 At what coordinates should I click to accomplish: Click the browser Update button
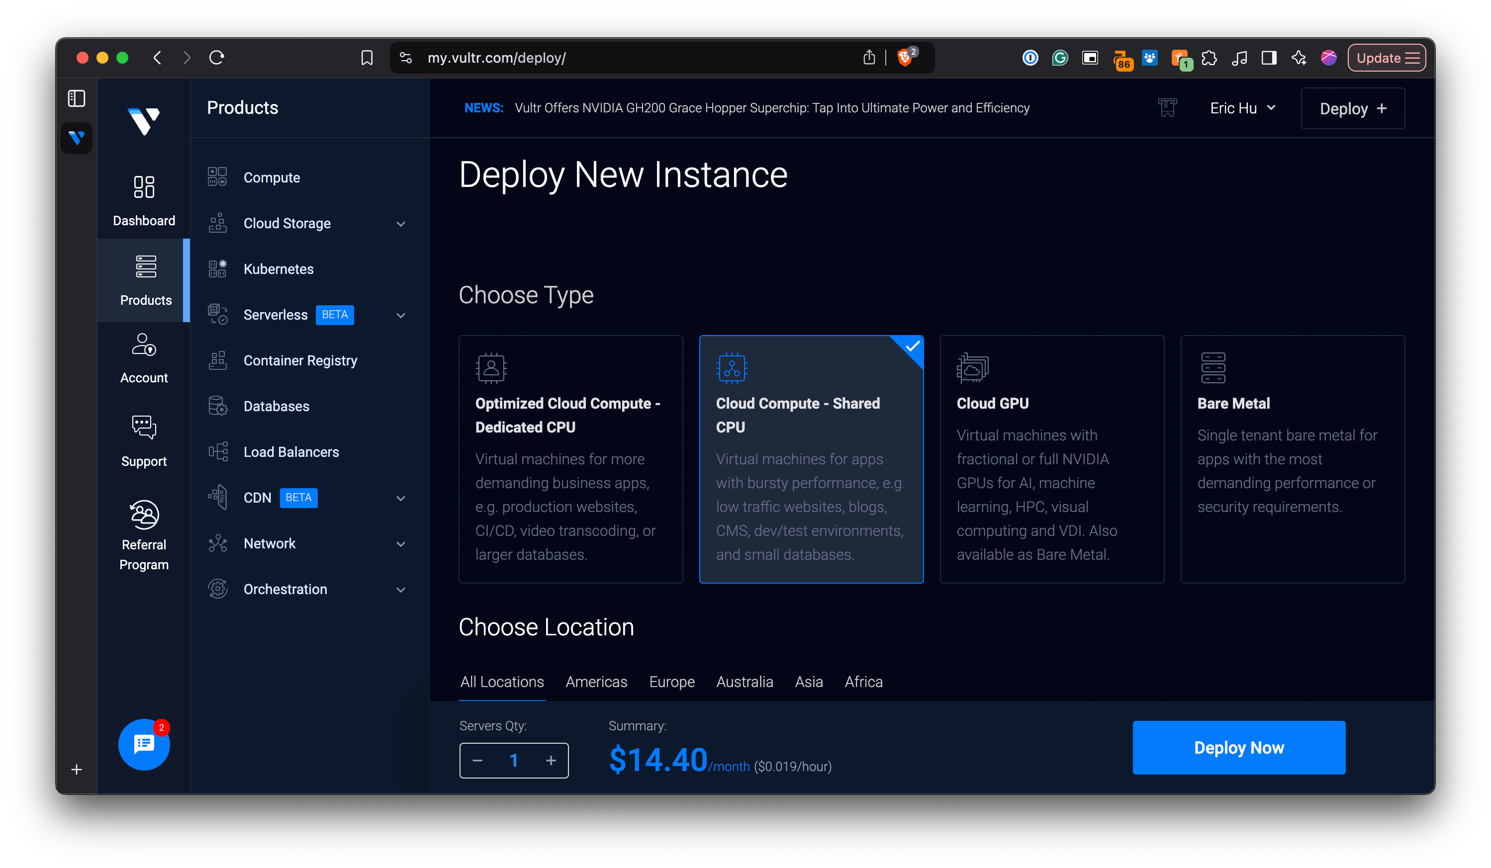1386,57
